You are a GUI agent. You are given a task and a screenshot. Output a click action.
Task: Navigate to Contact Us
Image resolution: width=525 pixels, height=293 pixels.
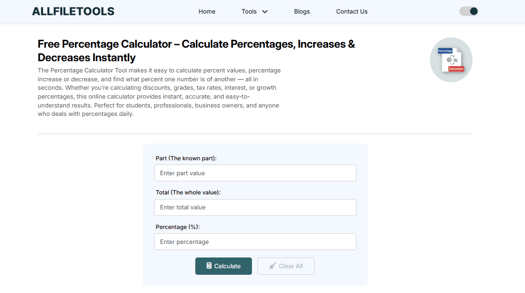tap(352, 11)
